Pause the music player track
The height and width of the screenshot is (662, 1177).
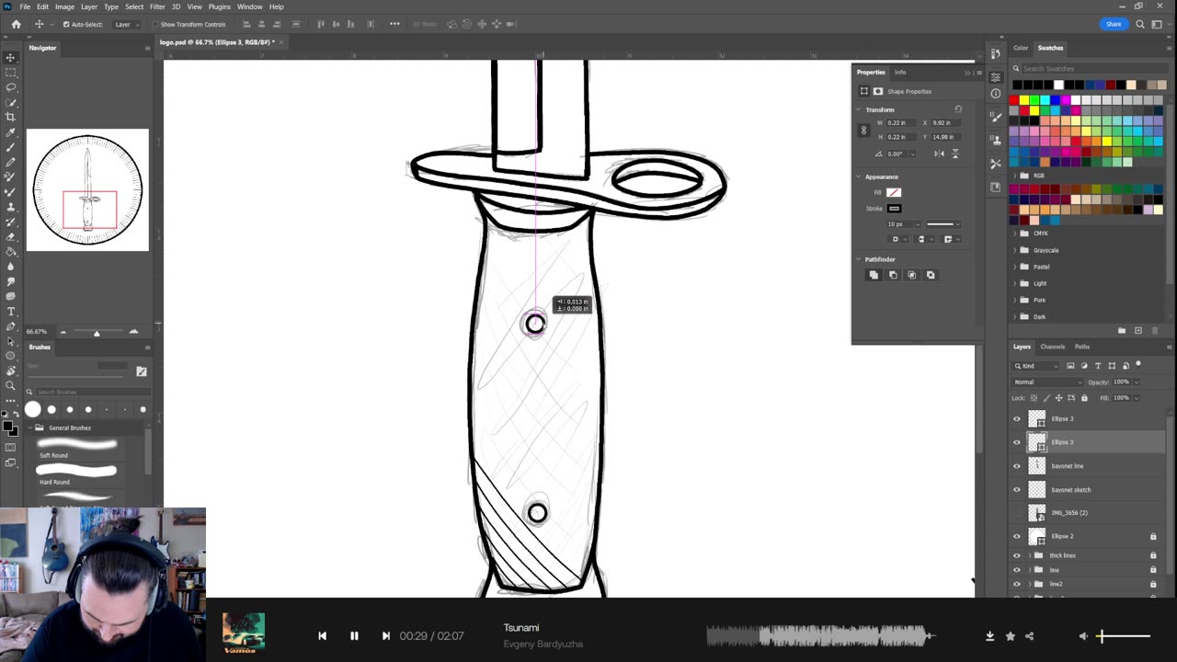354,635
